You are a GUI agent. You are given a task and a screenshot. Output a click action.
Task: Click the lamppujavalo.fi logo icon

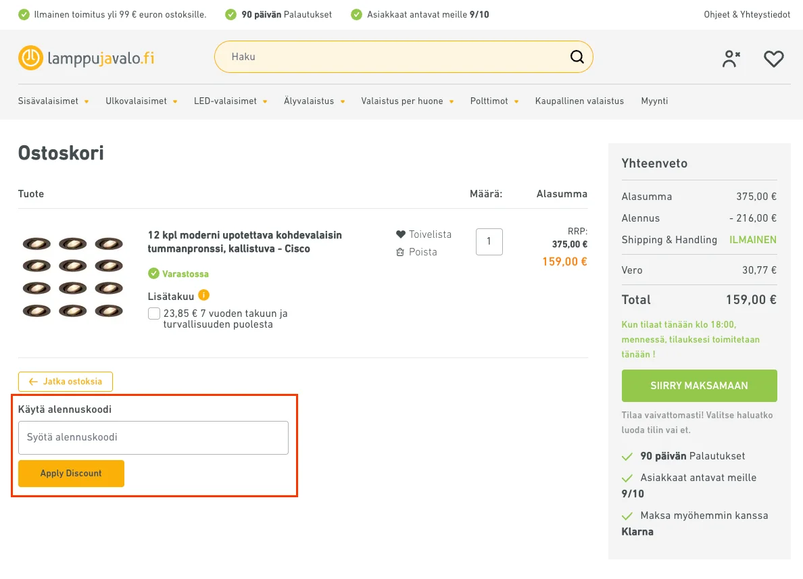pyautogui.click(x=30, y=57)
